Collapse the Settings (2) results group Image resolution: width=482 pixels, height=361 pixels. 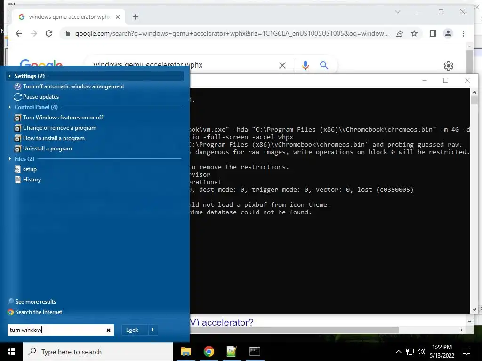(10, 76)
